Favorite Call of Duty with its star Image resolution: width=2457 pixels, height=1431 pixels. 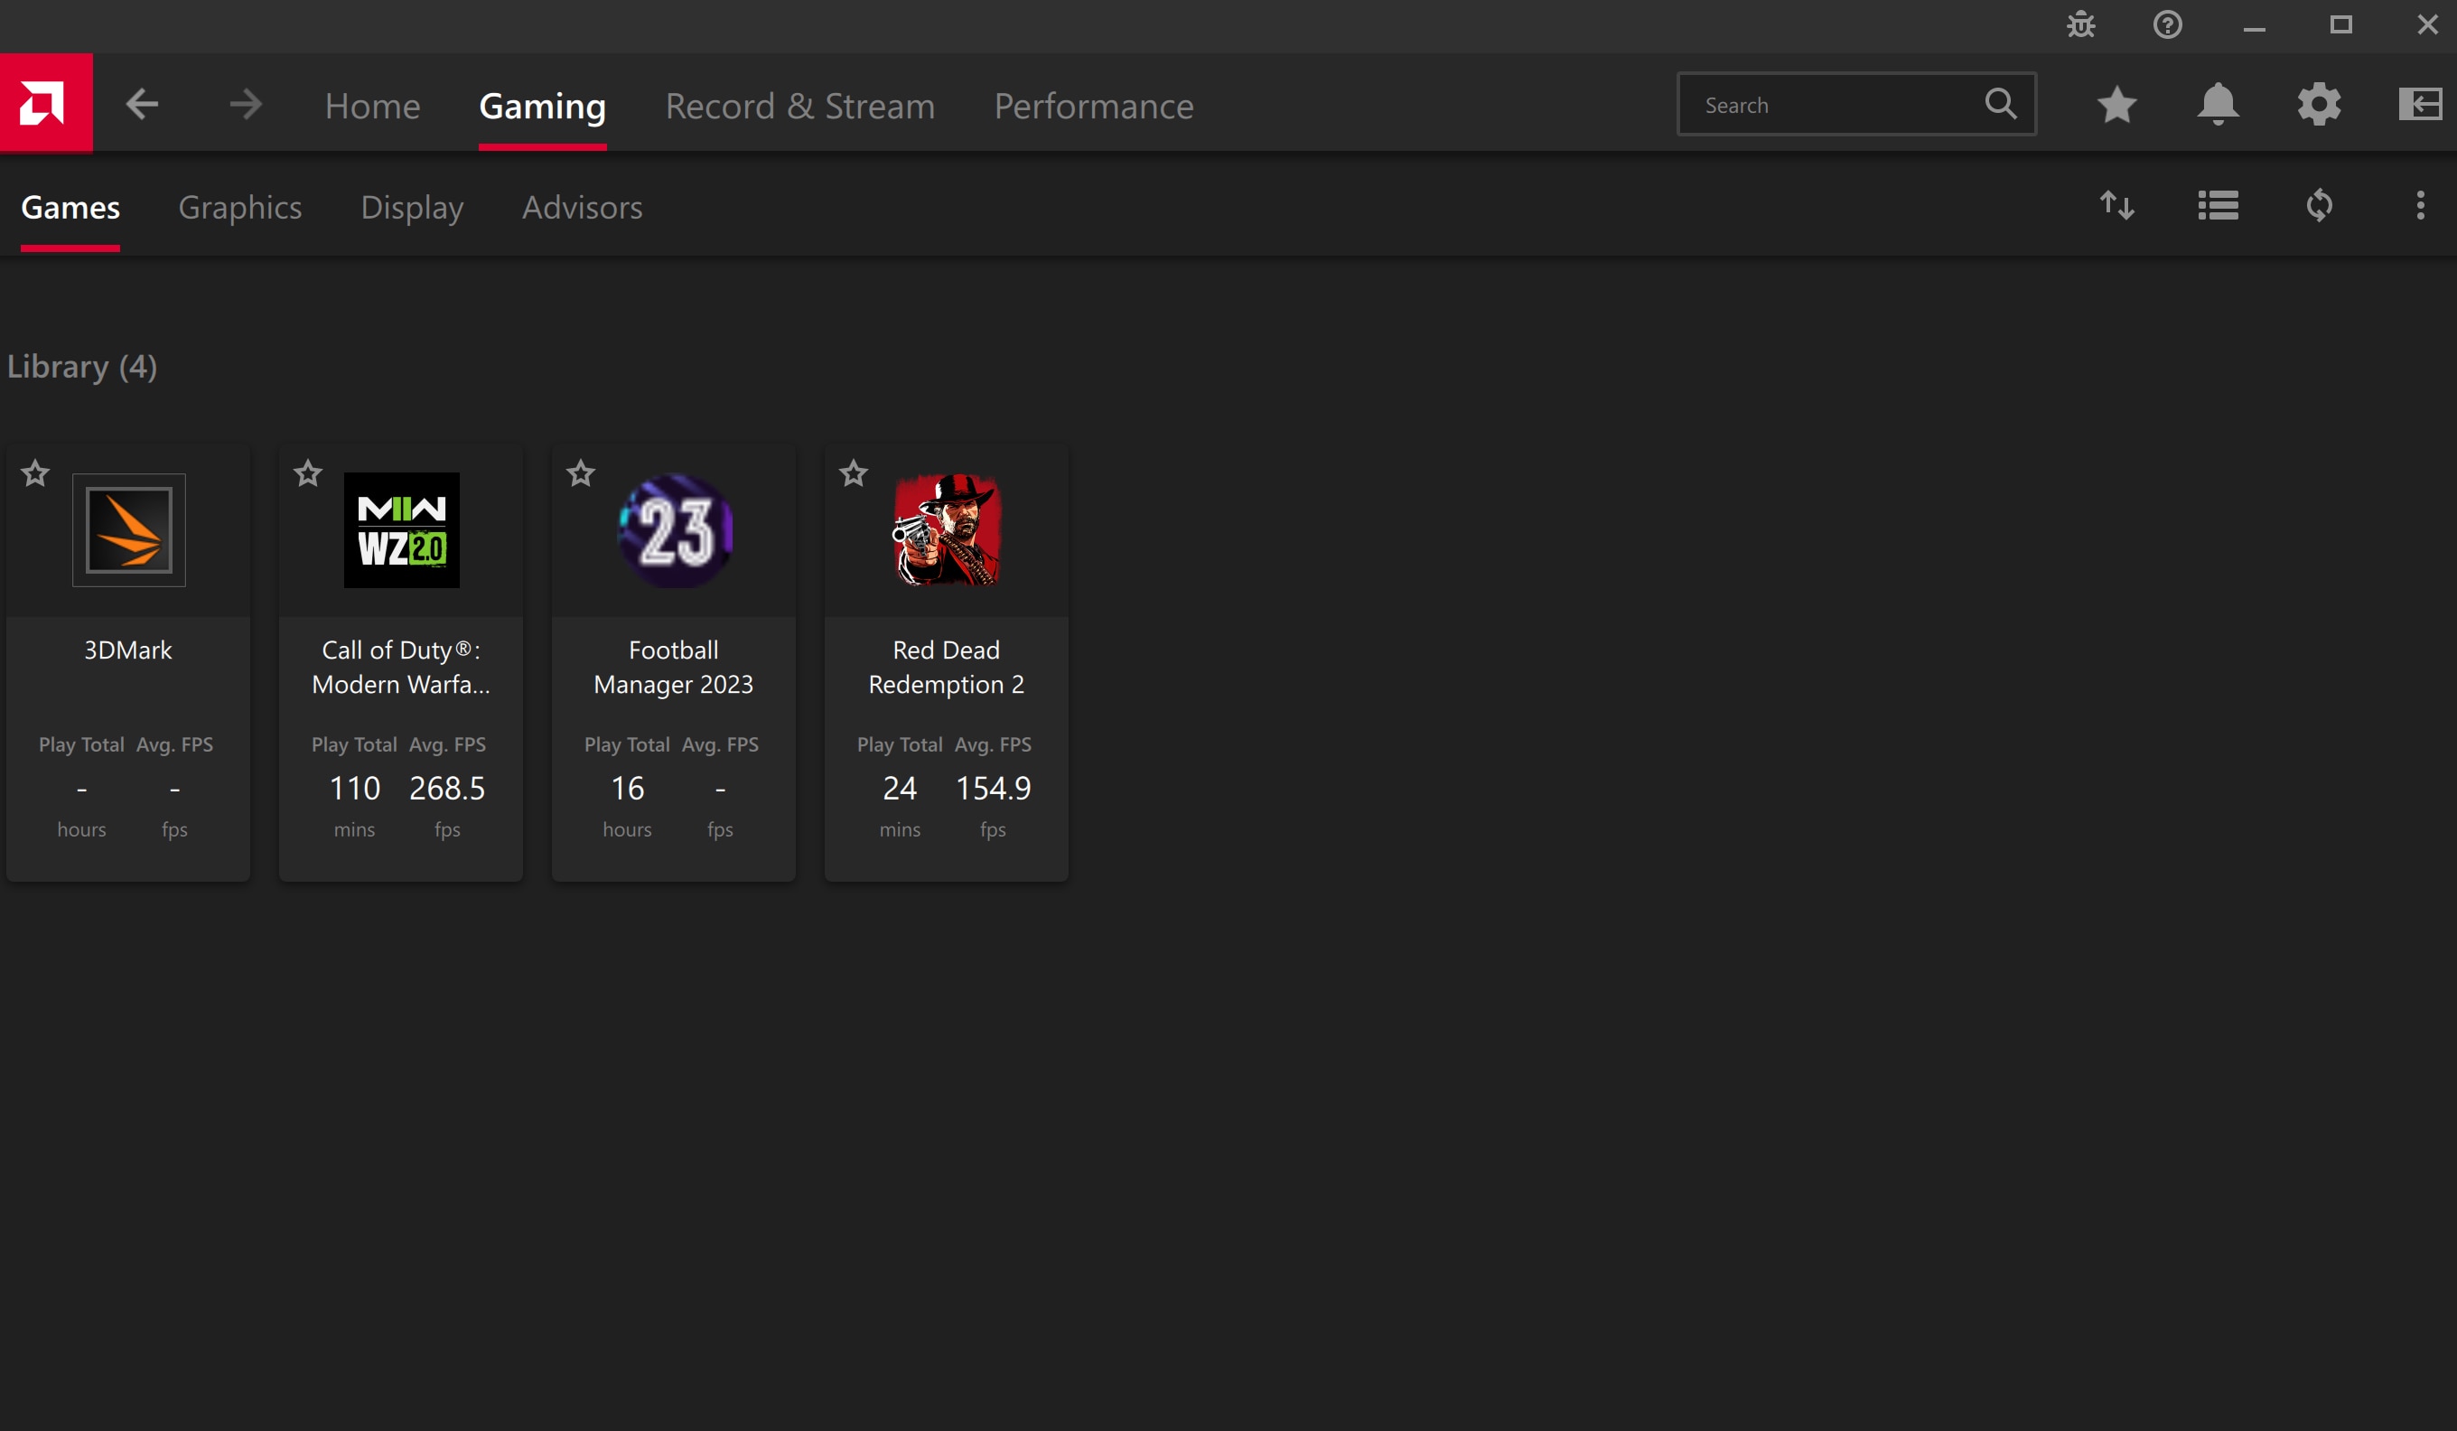(308, 473)
